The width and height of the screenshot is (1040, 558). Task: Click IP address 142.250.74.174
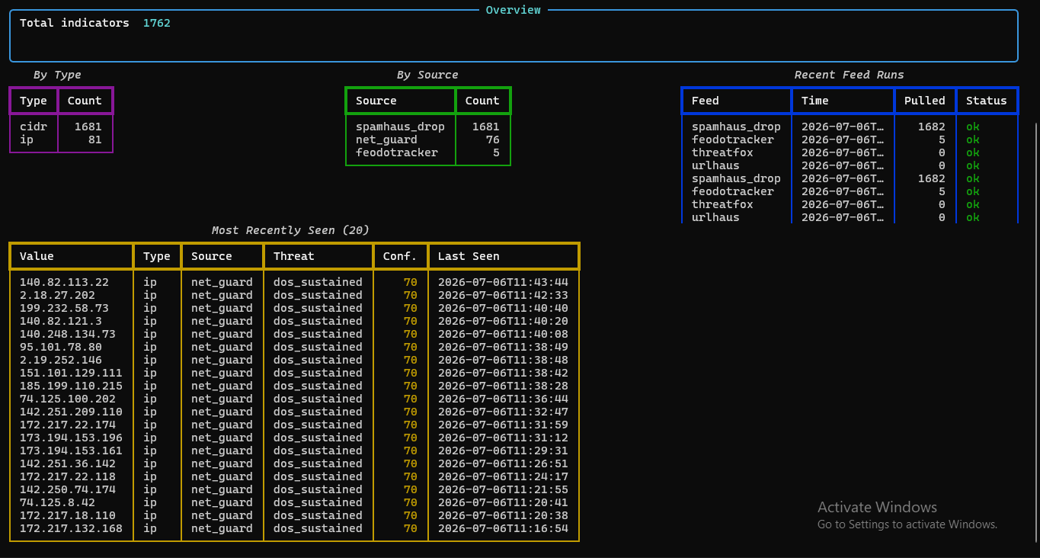point(68,489)
